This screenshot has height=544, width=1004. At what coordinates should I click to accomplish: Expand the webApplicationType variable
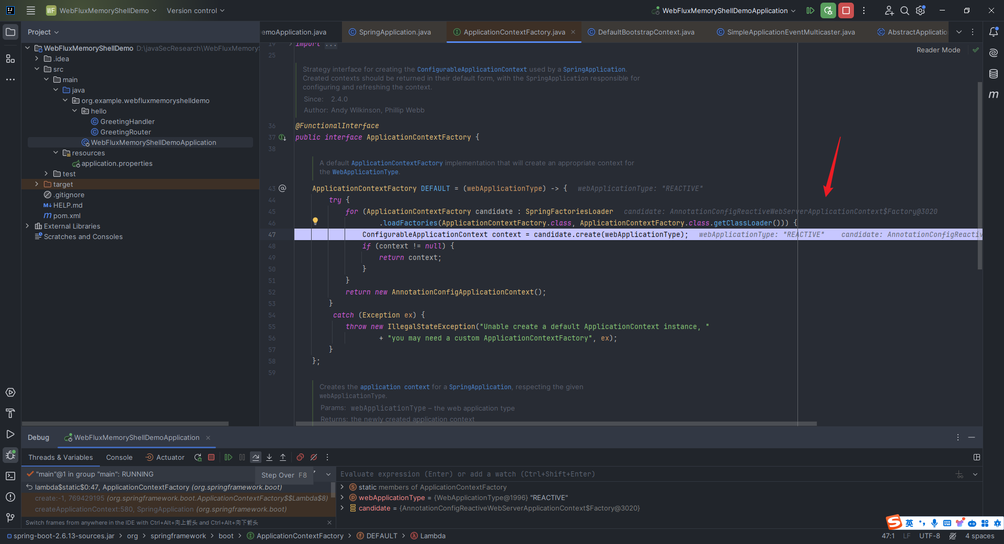coord(343,497)
